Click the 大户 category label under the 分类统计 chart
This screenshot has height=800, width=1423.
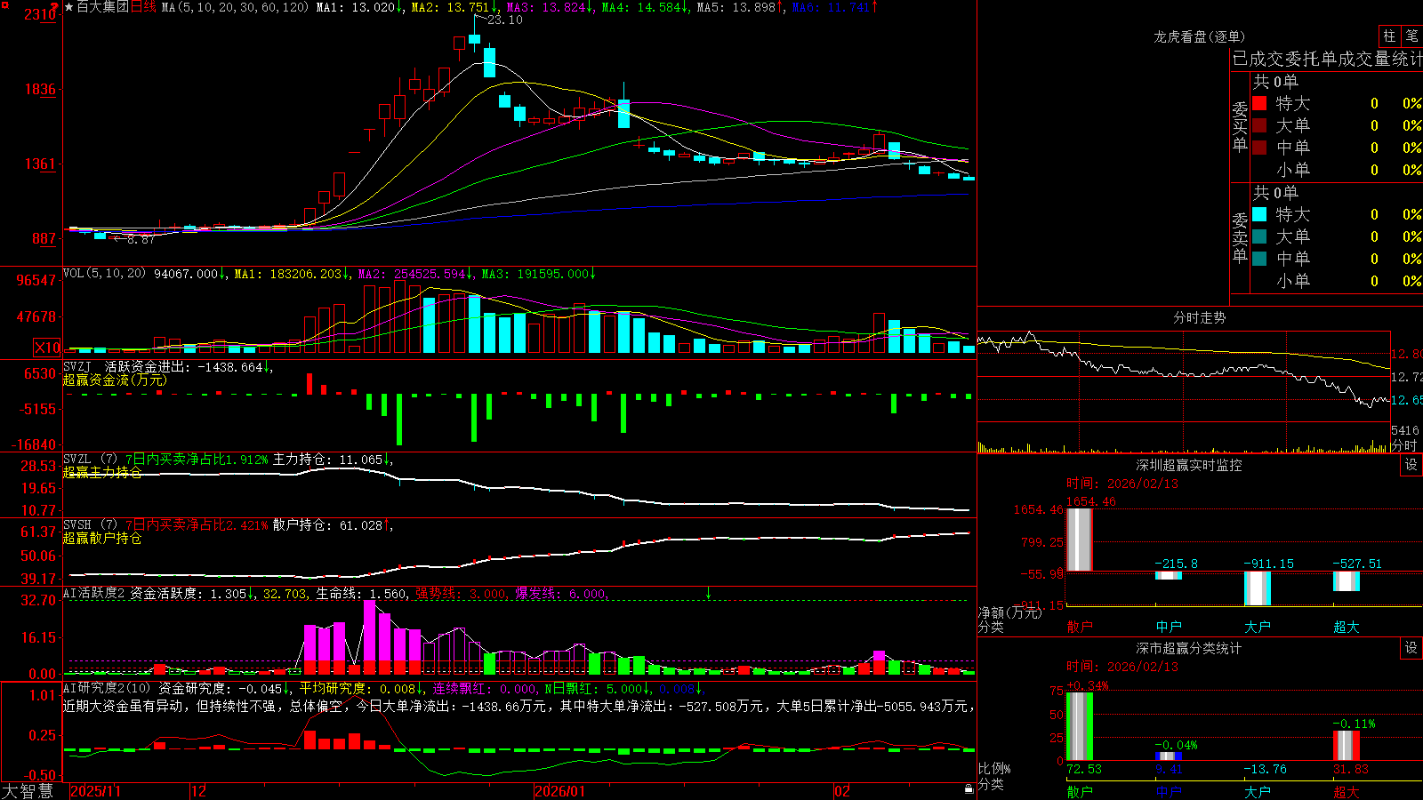click(1258, 791)
